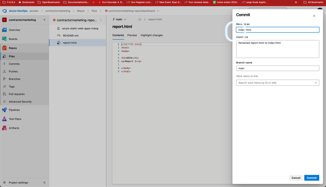The height and width of the screenshot is (187, 326).
Task: Open the Test Plans flask icon
Action: 4,119
